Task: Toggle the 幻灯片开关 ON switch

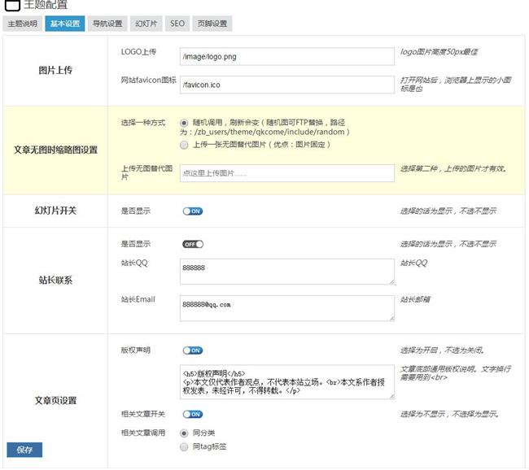Action: coord(193,211)
